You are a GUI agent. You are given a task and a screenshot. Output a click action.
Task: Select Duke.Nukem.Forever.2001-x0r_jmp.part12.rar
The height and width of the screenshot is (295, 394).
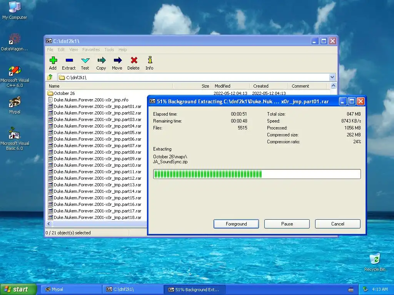[97, 178]
